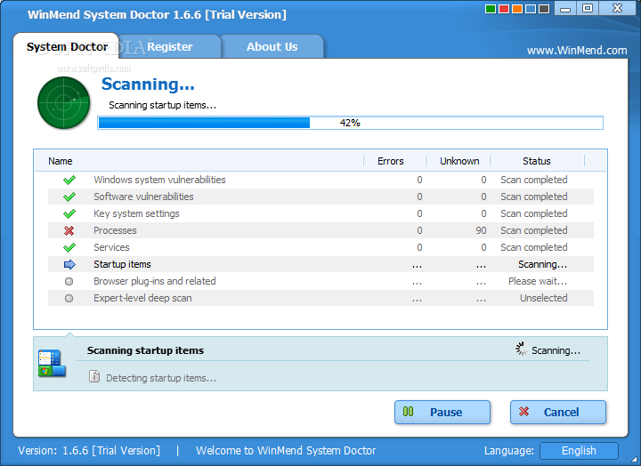The width and height of the screenshot is (641, 466).
Task: Click the red X icon next to Processes
Action: 69,230
